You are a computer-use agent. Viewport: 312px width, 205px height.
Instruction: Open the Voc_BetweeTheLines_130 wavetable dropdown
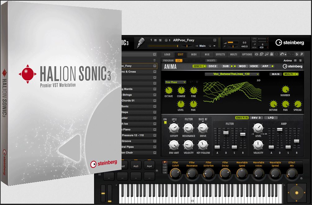coord(232,74)
